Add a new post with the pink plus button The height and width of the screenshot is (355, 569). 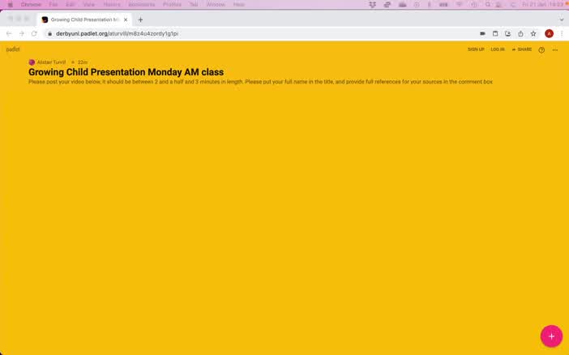551,336
